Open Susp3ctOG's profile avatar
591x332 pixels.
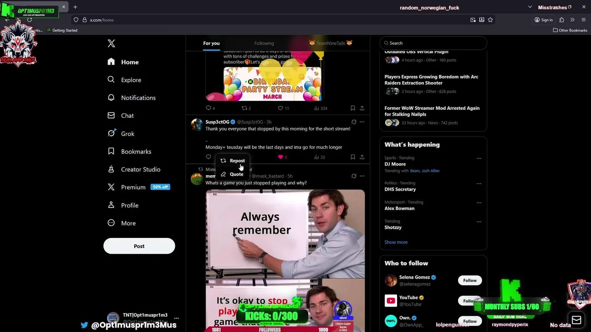197,125
